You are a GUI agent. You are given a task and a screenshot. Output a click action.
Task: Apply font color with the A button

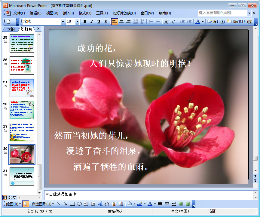pyautogui.click(x=198, y=22)
